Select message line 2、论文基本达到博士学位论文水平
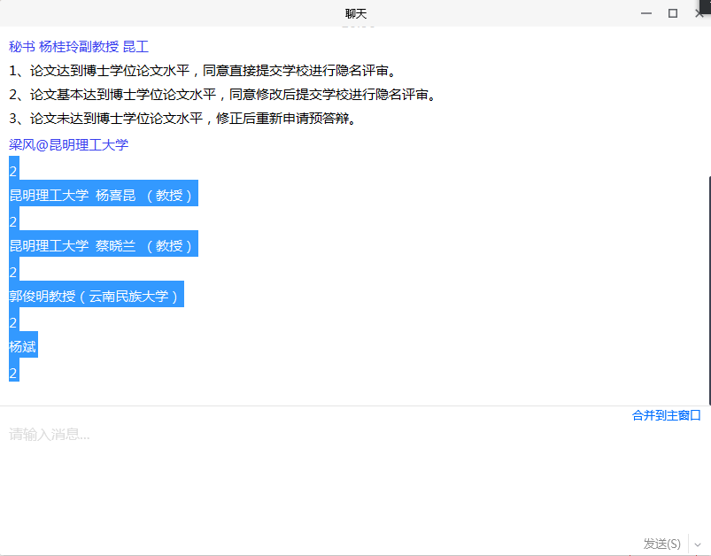Image resolution: width=711 pixels, height=556 pixels. tap(224, 95)
